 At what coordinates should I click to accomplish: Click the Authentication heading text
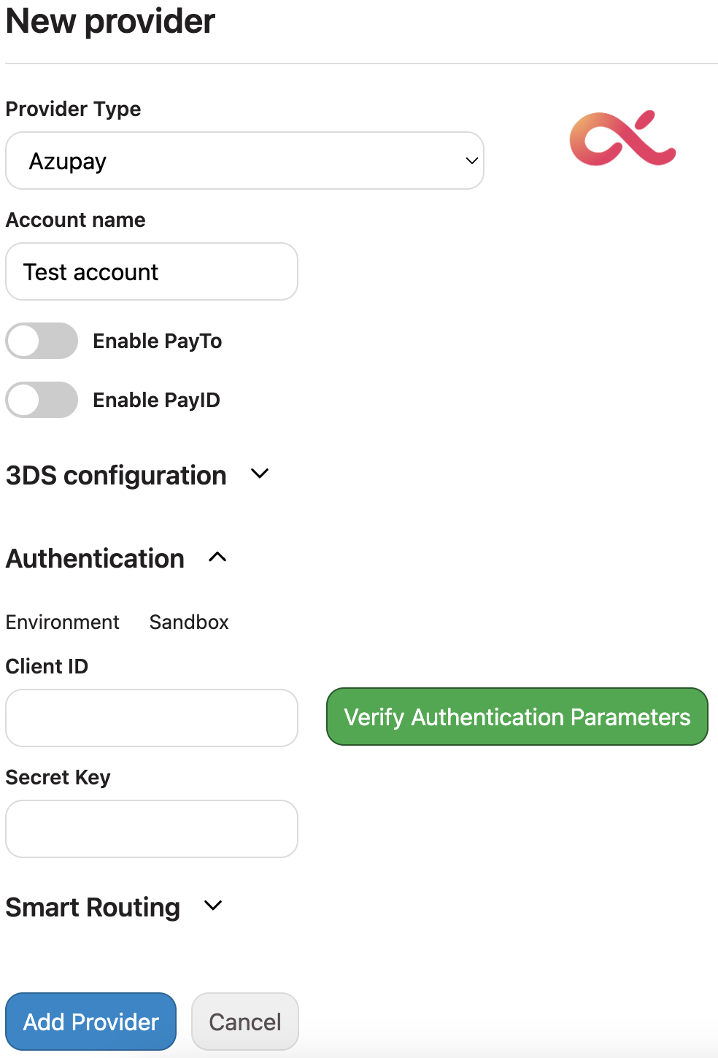pos(95,558)
